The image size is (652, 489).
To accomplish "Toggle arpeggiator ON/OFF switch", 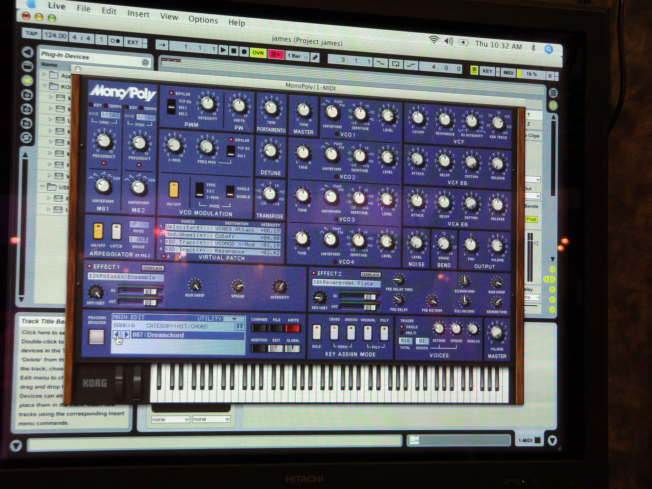I will (98, 231).
